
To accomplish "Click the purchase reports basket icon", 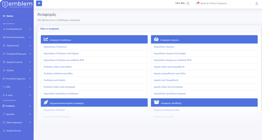I will point(156,39).
